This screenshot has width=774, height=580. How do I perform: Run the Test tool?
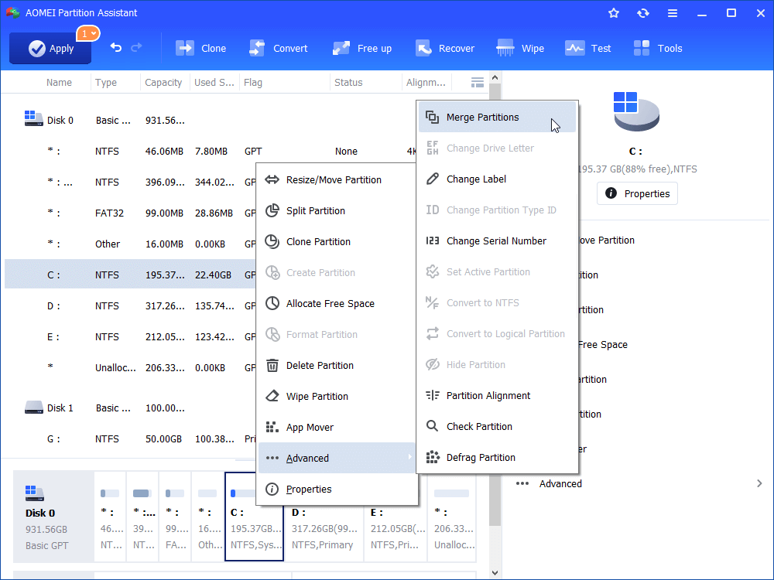pyautogui.click(x=588, y=48)
